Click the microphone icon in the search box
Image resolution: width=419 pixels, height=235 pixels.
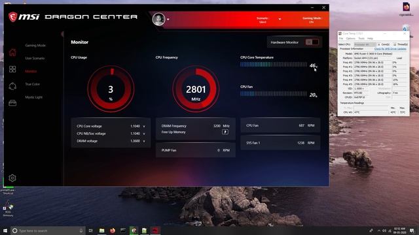[x=81, y=230]
